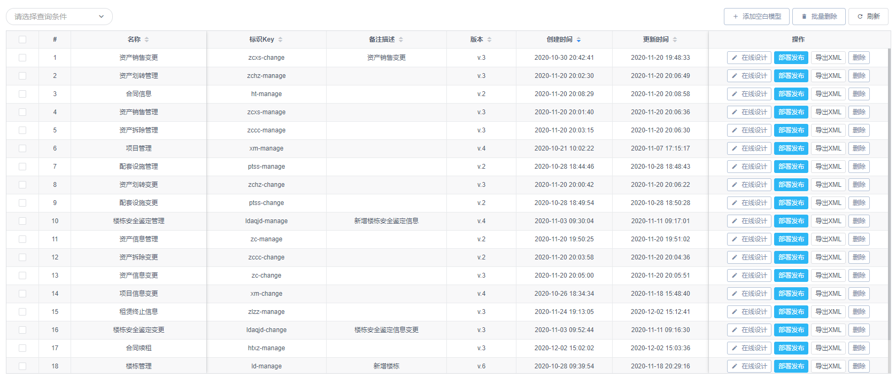Click 批量删除 button

819,17
